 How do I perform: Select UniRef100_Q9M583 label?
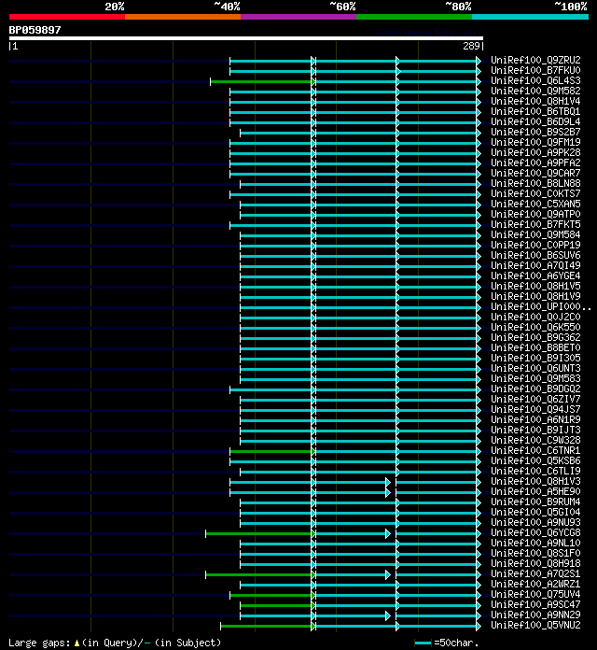[x=535, y=379]
